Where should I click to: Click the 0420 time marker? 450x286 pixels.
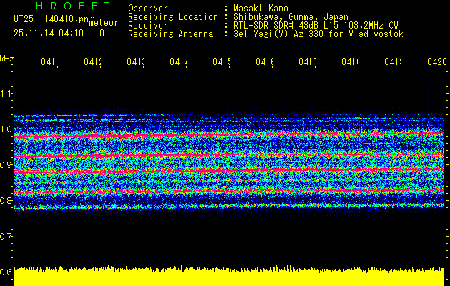(435, 63)
